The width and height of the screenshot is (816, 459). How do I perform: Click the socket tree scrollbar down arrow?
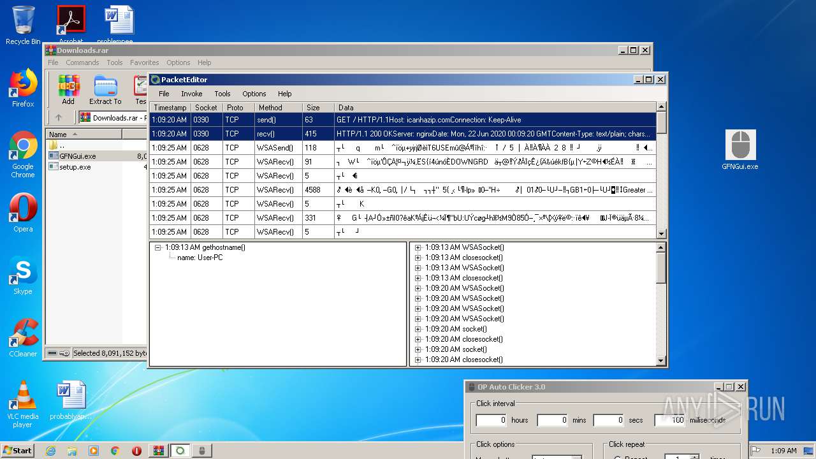661,361
